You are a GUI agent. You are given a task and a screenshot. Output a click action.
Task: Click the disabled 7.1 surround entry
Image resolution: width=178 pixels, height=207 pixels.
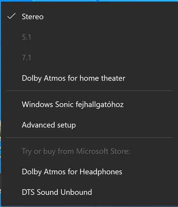coord(89,58)
